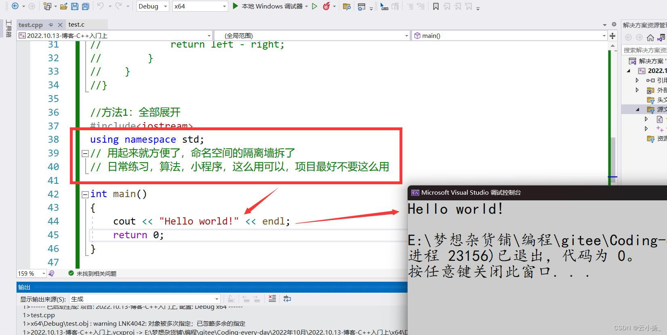Click the scroll up arrow of the editor scrollbar
The image size is (667, 335).
pyautogui.click(x=613, y=46)
